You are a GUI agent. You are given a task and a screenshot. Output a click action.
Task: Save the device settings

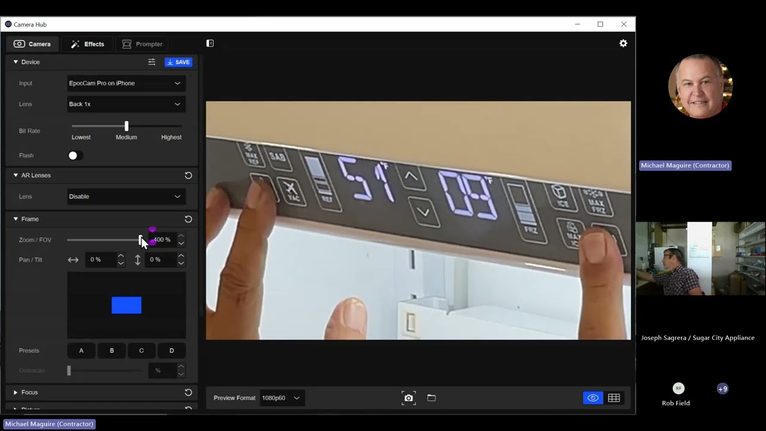(x=178, y=62)
